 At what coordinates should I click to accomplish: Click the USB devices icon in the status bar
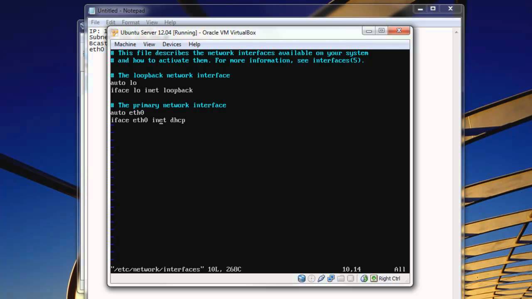(x=321, y=279)
